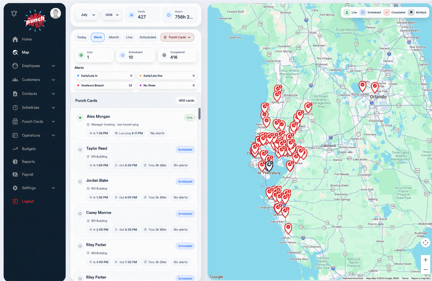Expand the Operations menu chevron

pos(53,135)
